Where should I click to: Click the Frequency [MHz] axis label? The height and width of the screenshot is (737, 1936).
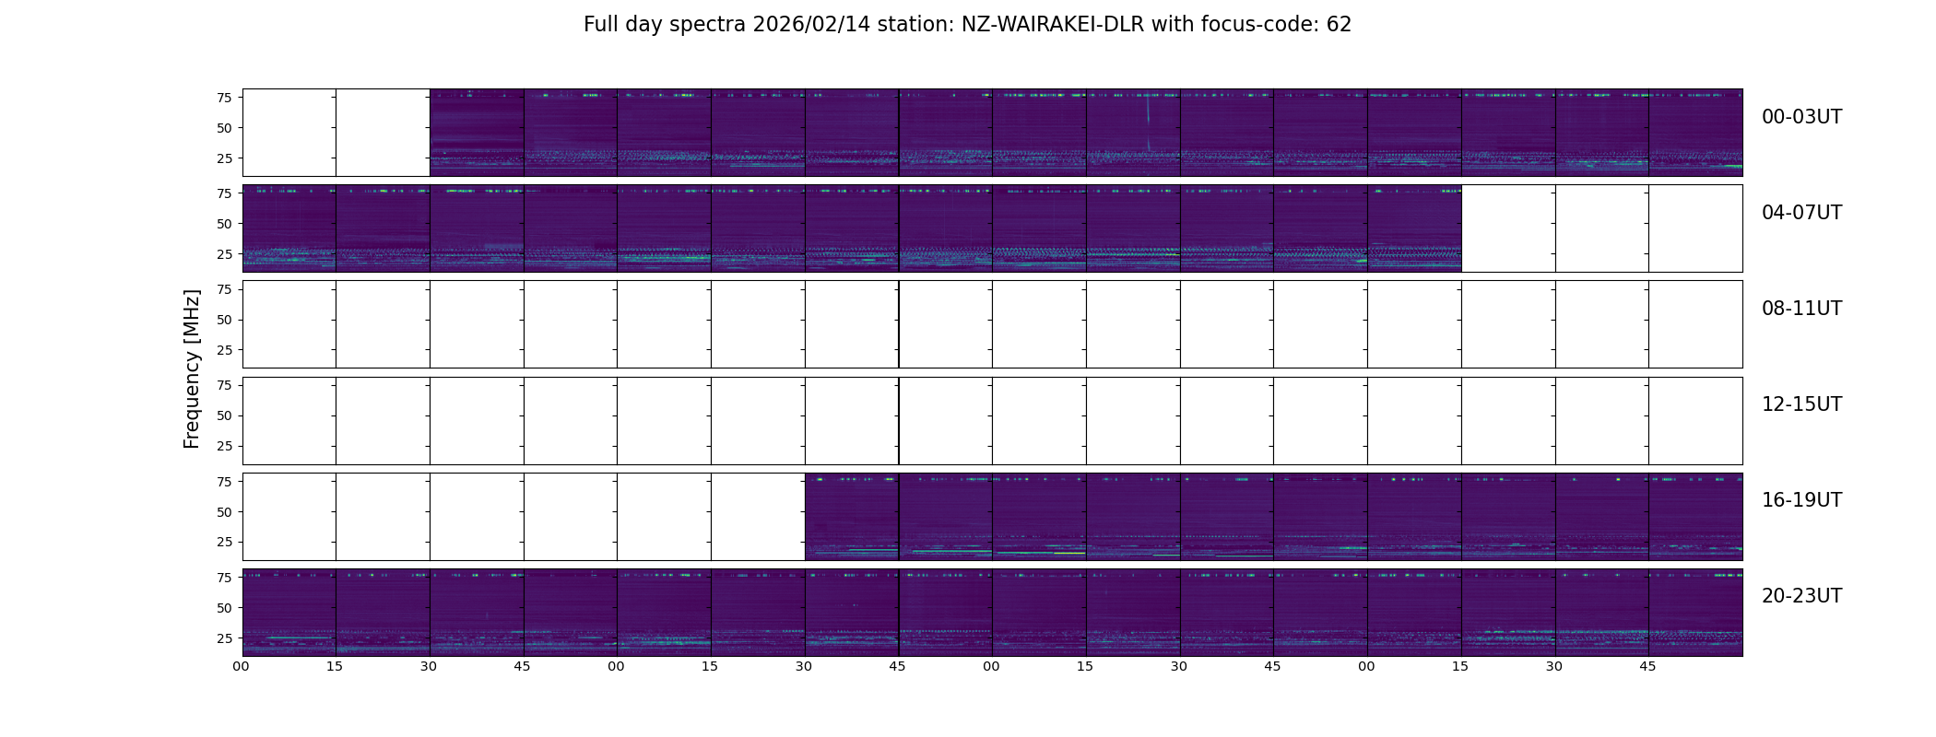[x=192, y=369]
